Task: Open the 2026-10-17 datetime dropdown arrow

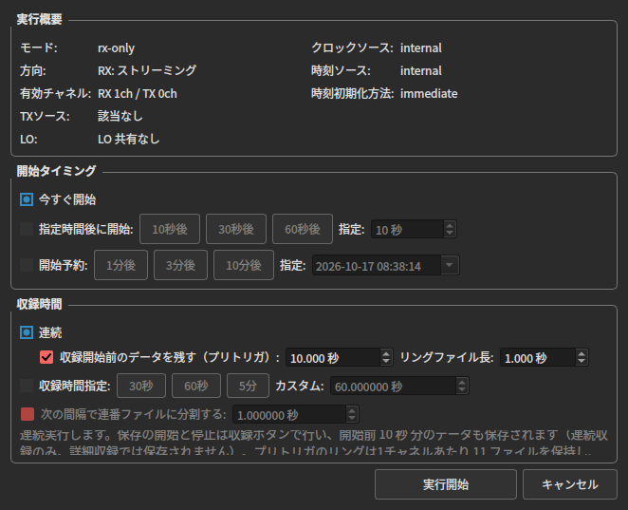Action: coord(450,265)
